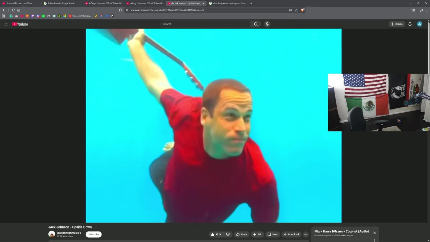
Task: Click the picture-in-picture icon in address bar
Action: 291,10
